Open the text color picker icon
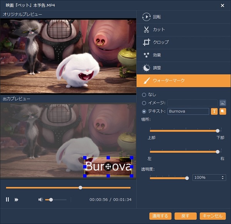The image size is (231, 224). [222, 111]
